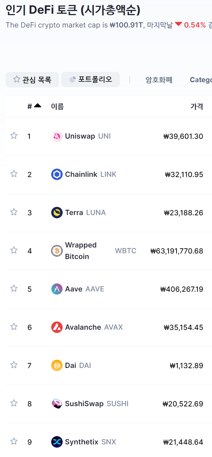Switch to the 암호화폐 tab

pyautogui.click(x=159, y=80)
